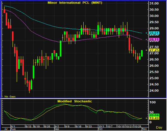Viewport: 167px width, 131px height.
Task: Click the 29.50 price axis label
Action: coord(154,22)
